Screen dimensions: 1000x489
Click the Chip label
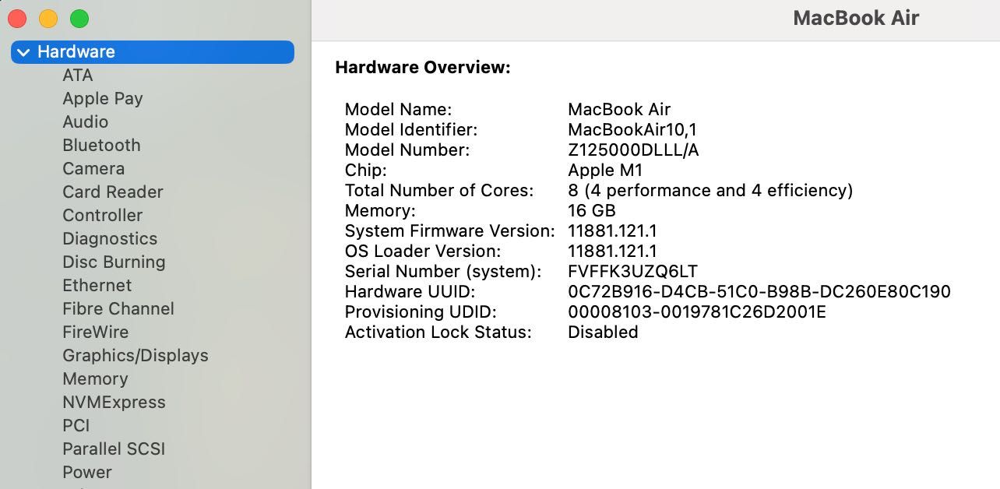click(366, 171)
